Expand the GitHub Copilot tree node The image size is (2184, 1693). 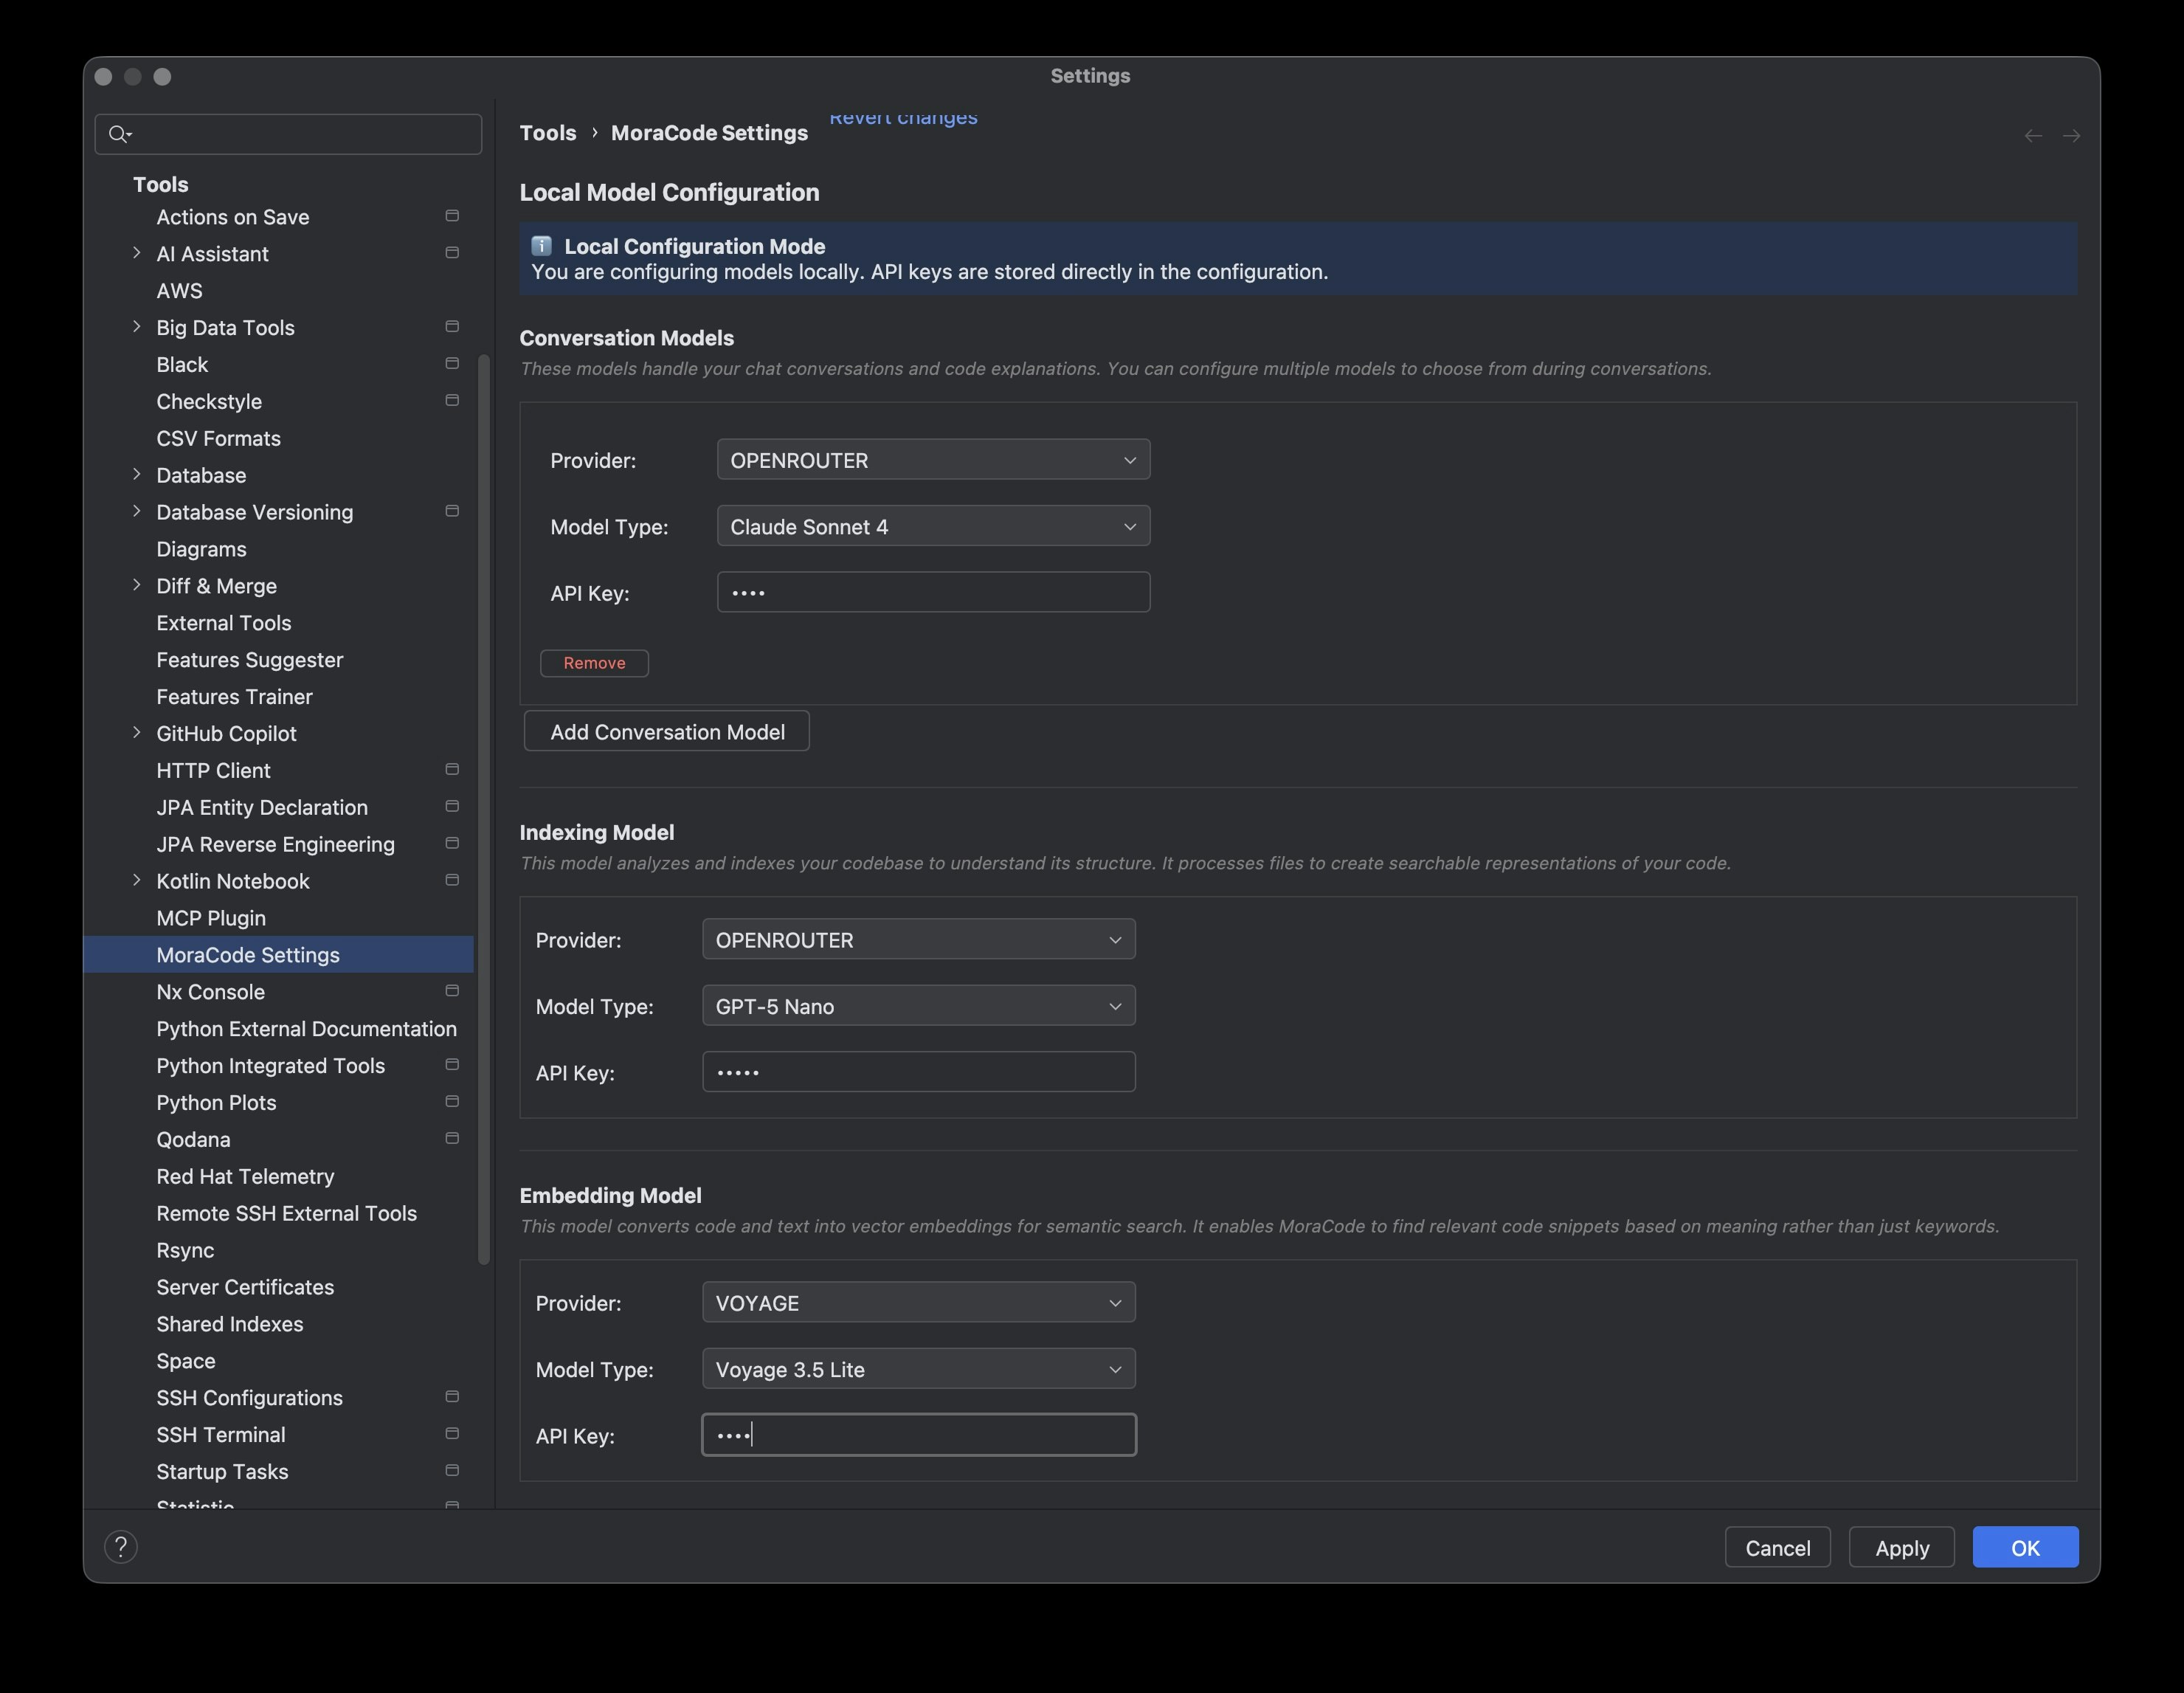[137, 733]
